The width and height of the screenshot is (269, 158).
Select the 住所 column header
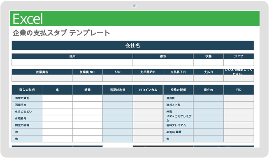point(72,56)
